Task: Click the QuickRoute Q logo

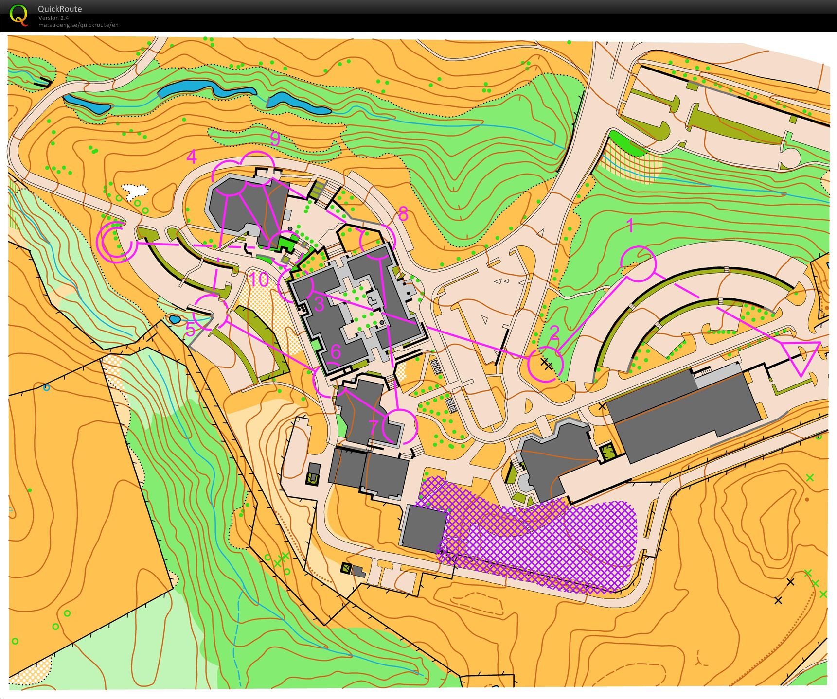Action: tap(18, 15)
